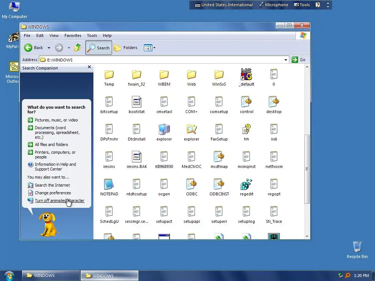Viewport: 375px width, 281px height.
Task: Open the Back button history dropdown
Action: (x=49, y=48)
